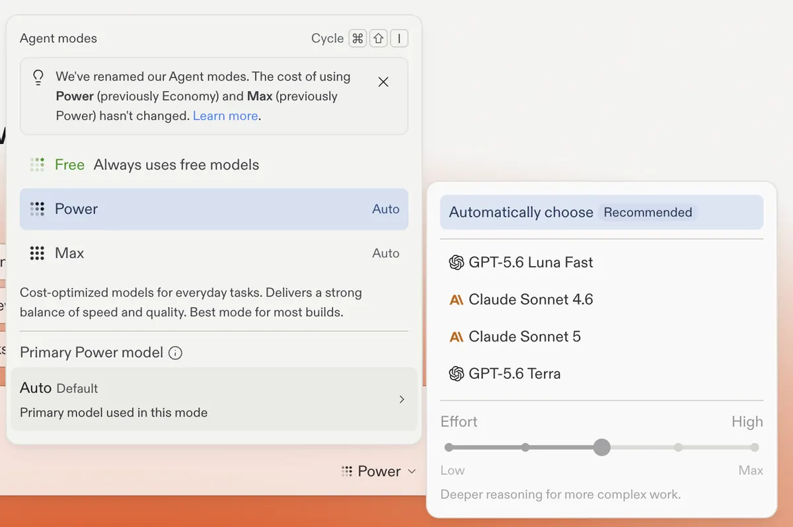Set Effort slider to the Max stop
793x527 pixels.
(x=755, y=447)
